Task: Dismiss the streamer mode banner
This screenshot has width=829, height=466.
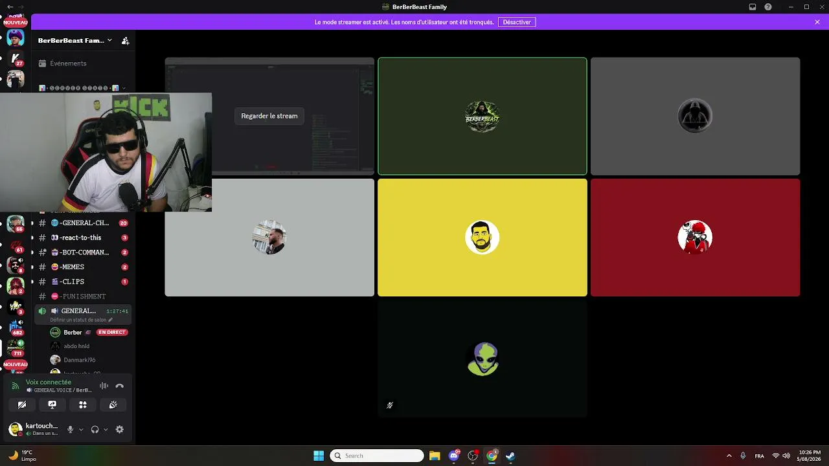Action: pyautogui.click(x=817, y=22)
